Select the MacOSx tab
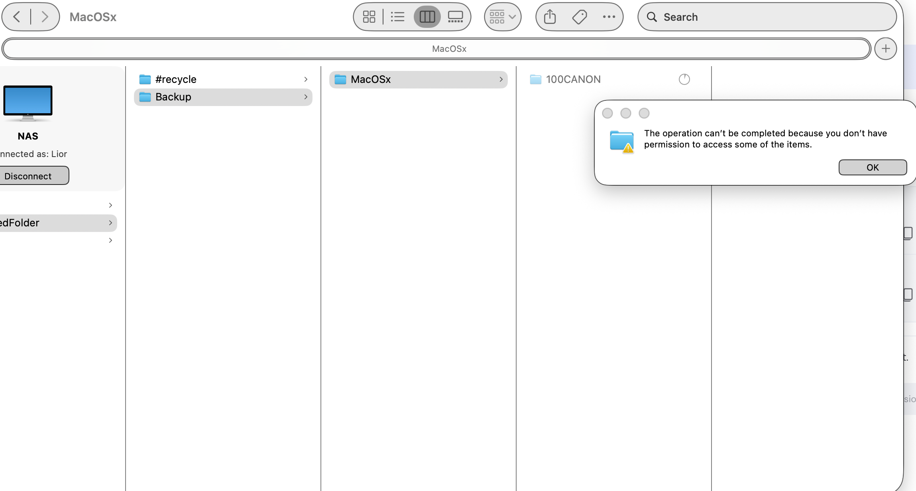Screen dimensions: 916x491 tap(436, 49)
